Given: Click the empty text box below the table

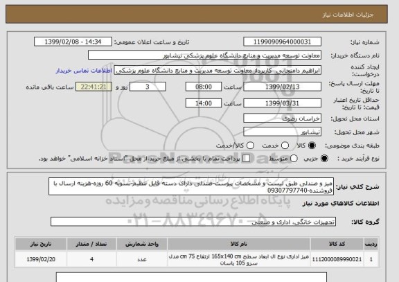Looking at the screenshot, I should tap(191, 277).
